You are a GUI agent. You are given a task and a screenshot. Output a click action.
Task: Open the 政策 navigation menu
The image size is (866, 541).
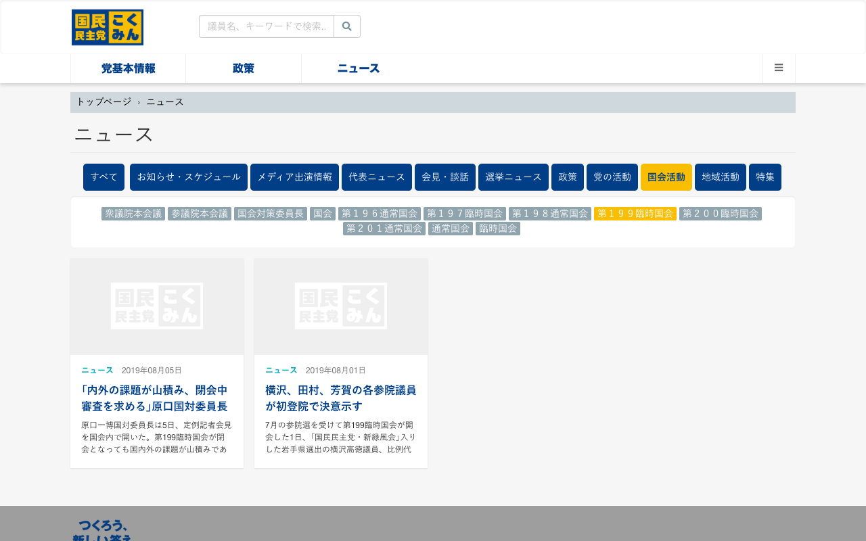tap(244, 68)
